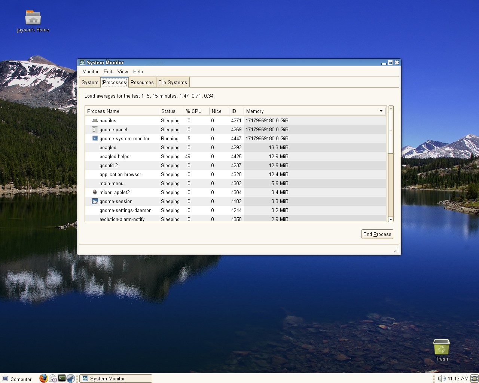Image resolution: width=479 pixels, height=383 pixels.
Task: Sort by the Process Name column header
Action: tap(122, 111)
